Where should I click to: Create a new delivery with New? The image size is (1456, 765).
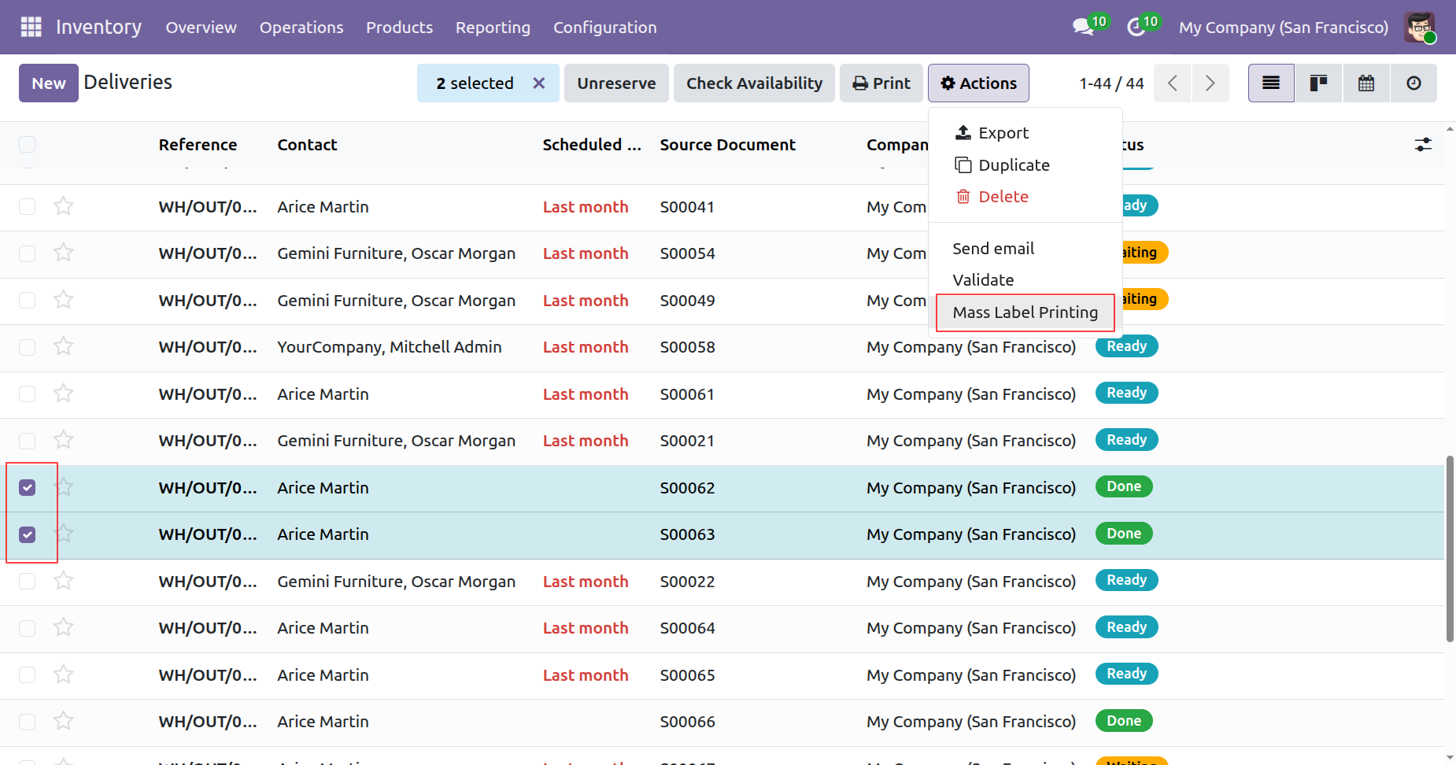48,83
